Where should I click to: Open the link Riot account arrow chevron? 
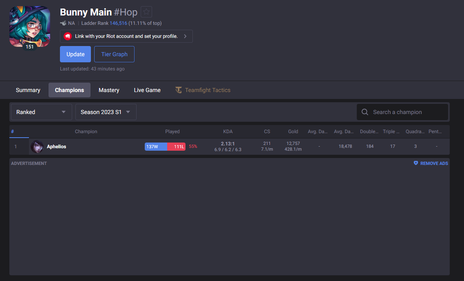click(185, 36)
